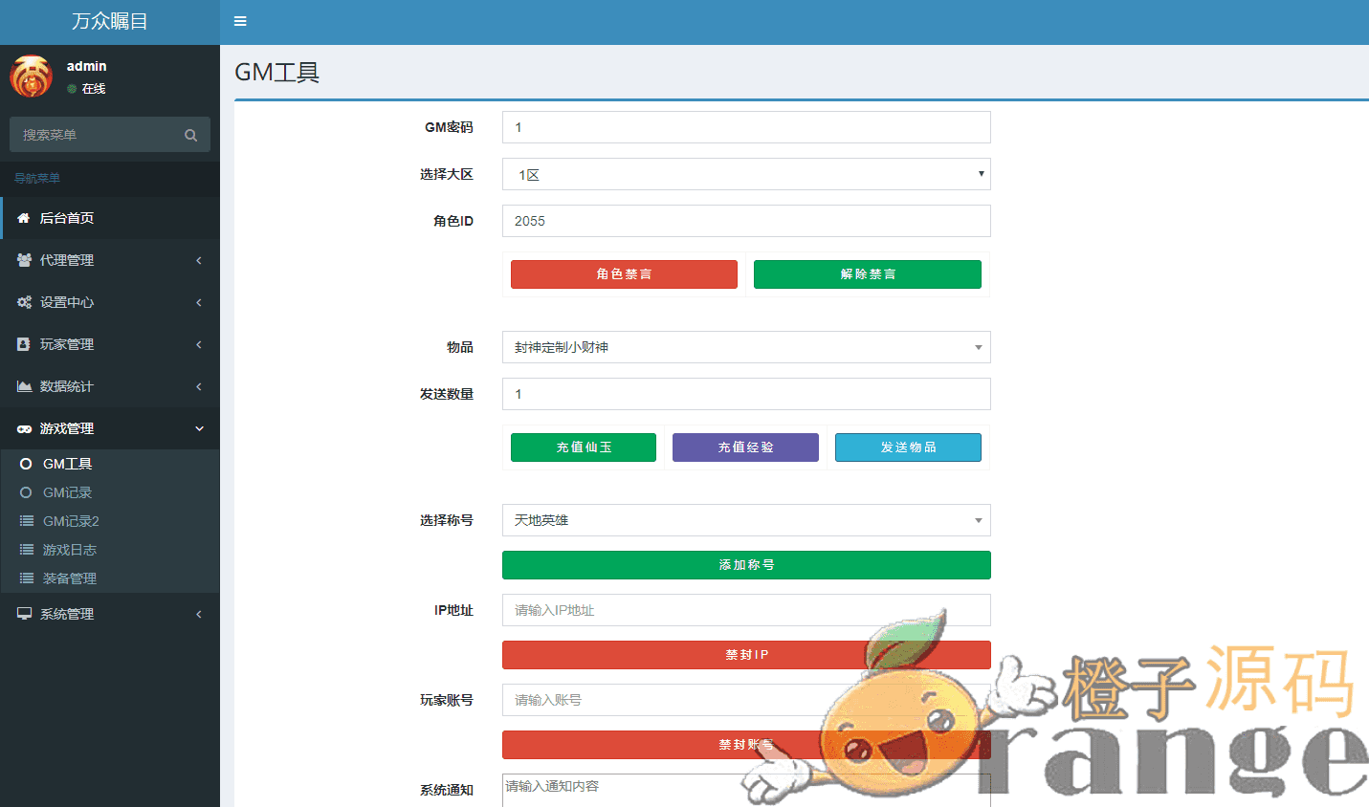Click the search magnifier icon in sidebar

(191, 135)
